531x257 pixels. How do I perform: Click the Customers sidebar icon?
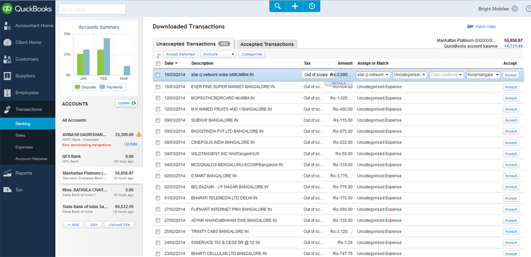pos(7,59)
